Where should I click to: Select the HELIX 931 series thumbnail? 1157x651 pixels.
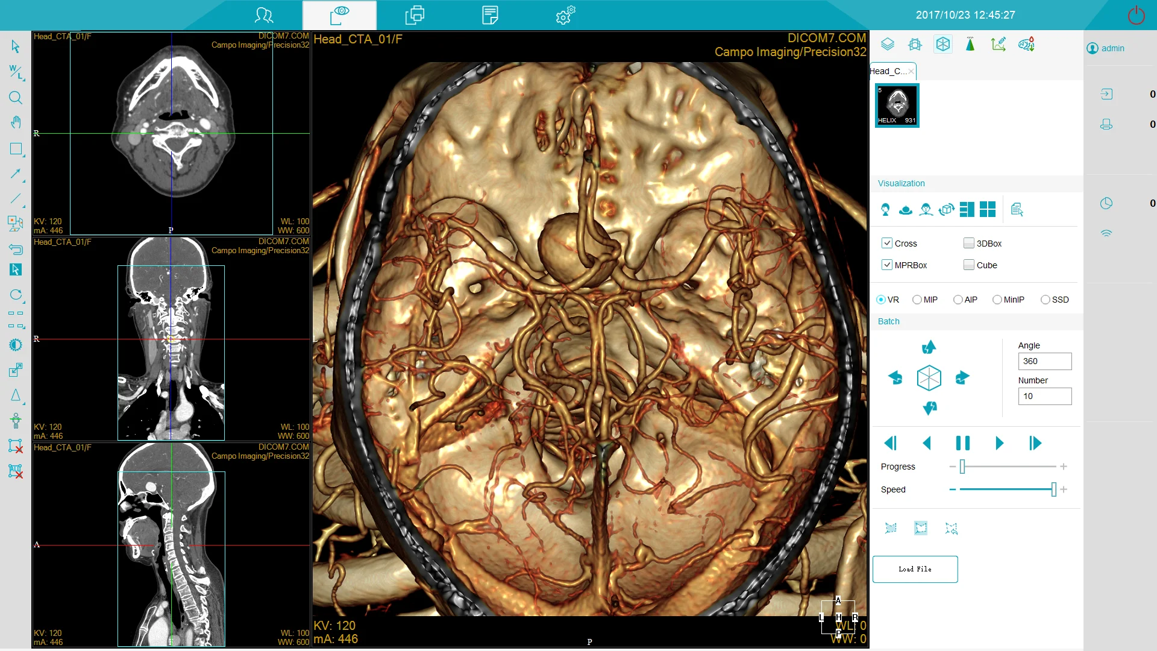click(897, 105)
